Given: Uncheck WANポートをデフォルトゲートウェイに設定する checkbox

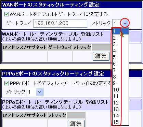Looking at the screenshot, I should click(6, 14).
